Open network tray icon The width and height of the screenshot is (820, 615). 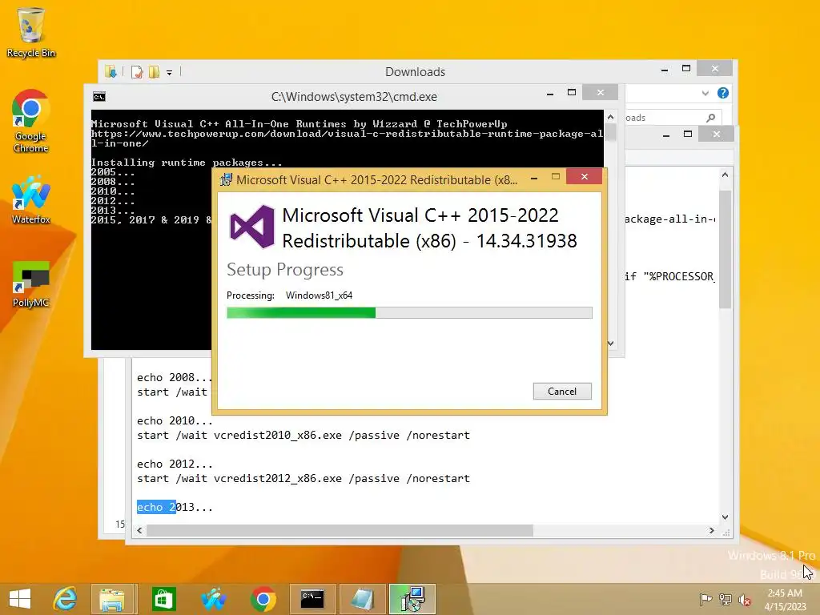click(x=726, y=599)
